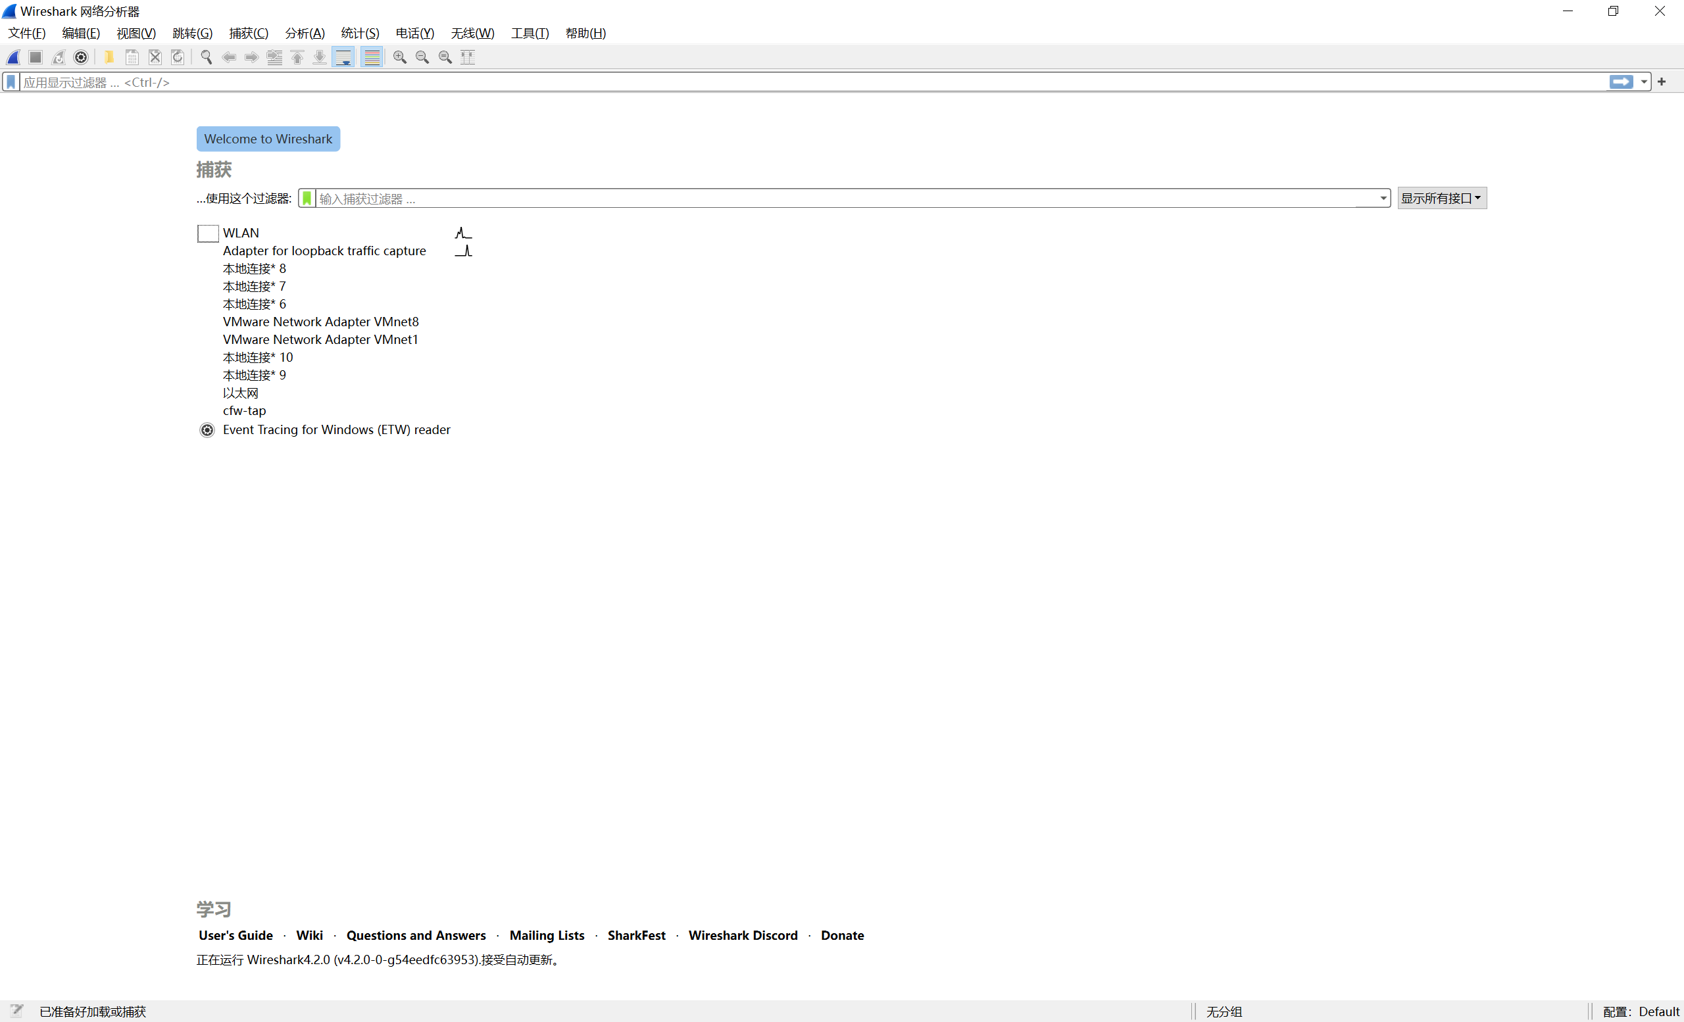Open capture filter history dropdown arrow

pyautogui.click(x=1383, y=198)
